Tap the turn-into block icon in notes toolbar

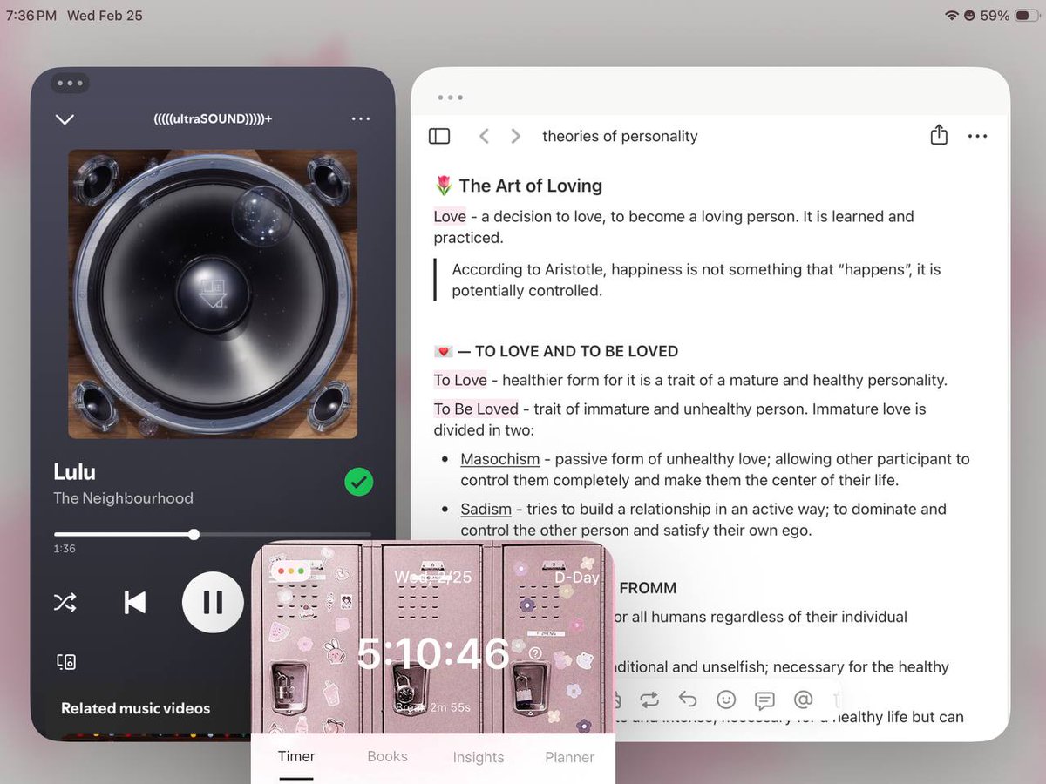(649, 700)
